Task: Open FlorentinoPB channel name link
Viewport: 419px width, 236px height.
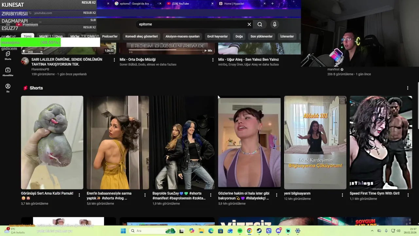Action: point(40,69)
